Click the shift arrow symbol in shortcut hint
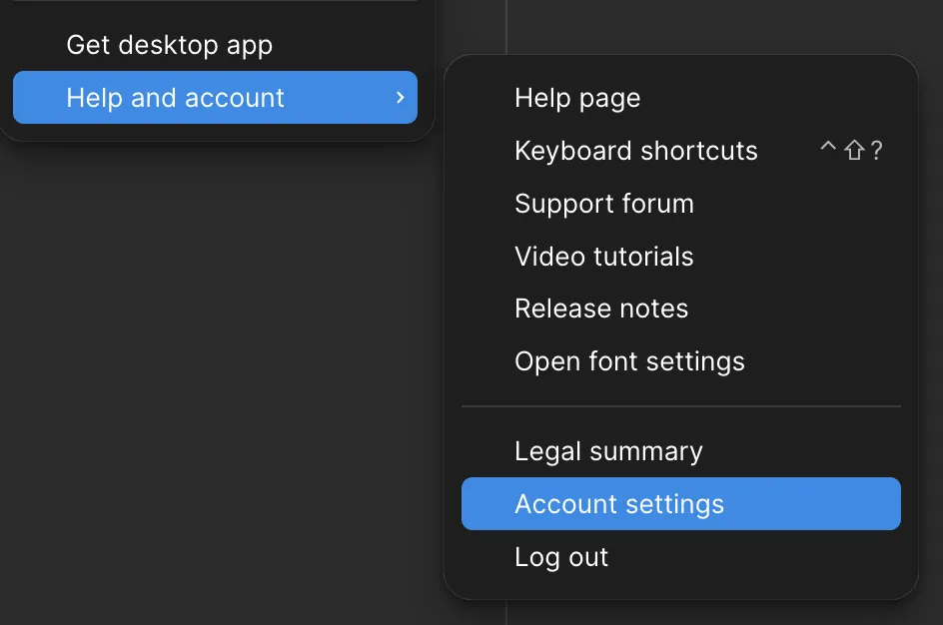This screenshot has height=625, width=943. tap(853, 151)
